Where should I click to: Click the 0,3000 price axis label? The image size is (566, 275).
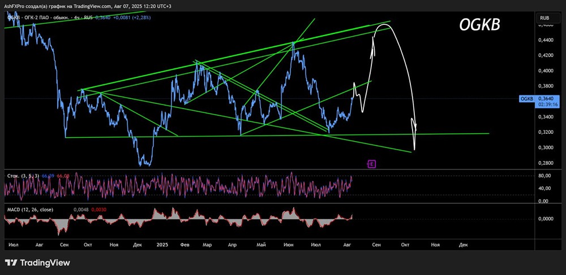pos(546,147)
